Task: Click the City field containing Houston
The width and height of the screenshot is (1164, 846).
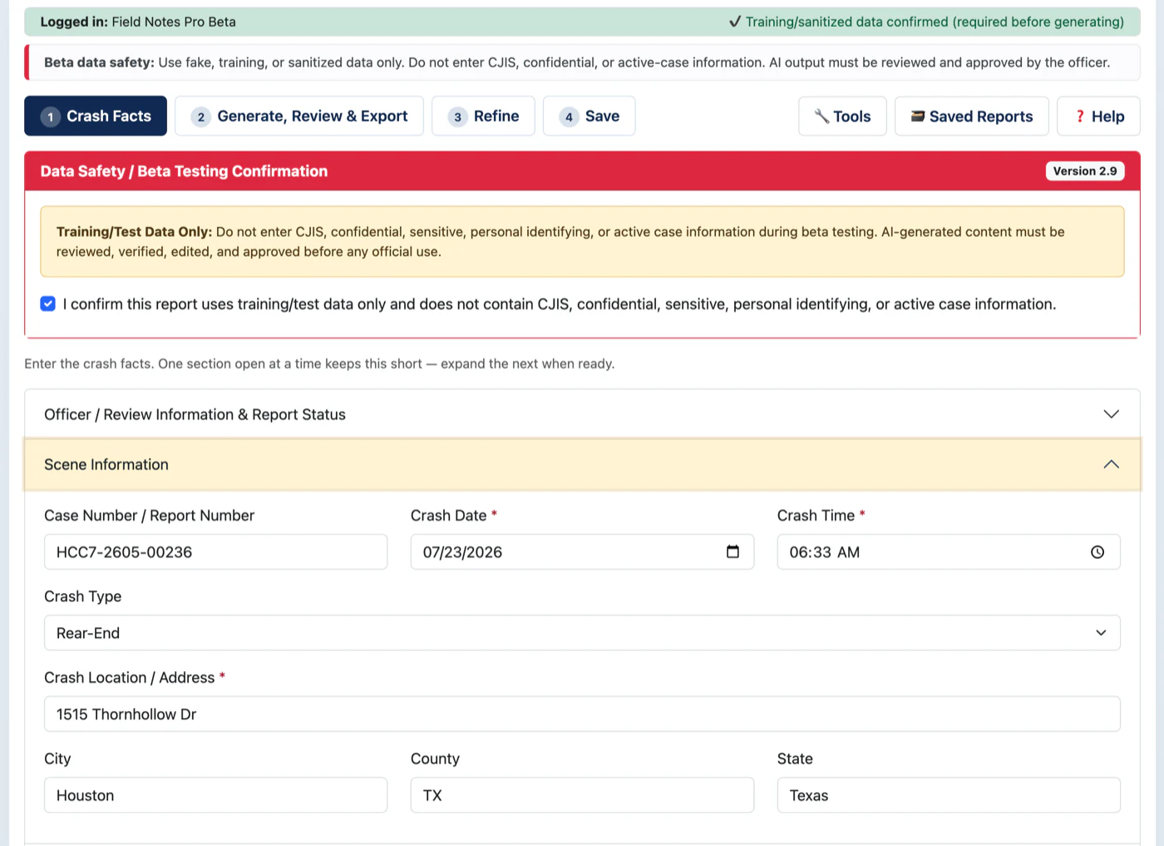Action: tap(215, 795)
